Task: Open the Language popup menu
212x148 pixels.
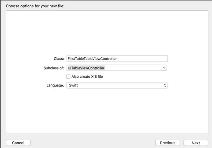Action: coord(116,85)
